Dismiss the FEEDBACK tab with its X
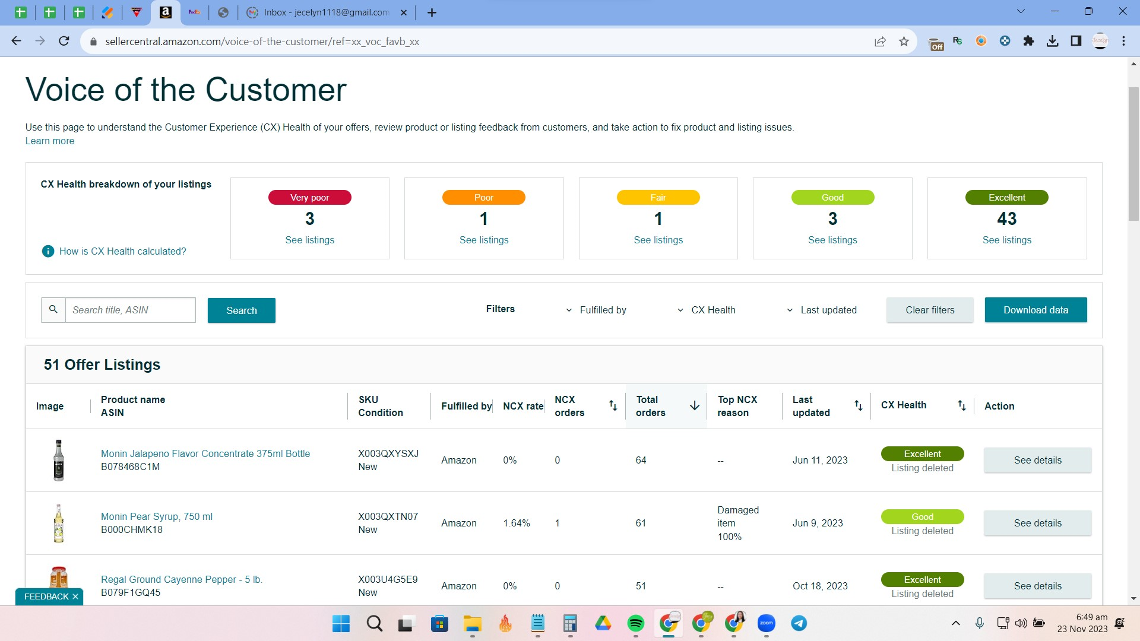Image resolution: width=1140 pixels, height=641 pixels. click(x=75, y=596)
